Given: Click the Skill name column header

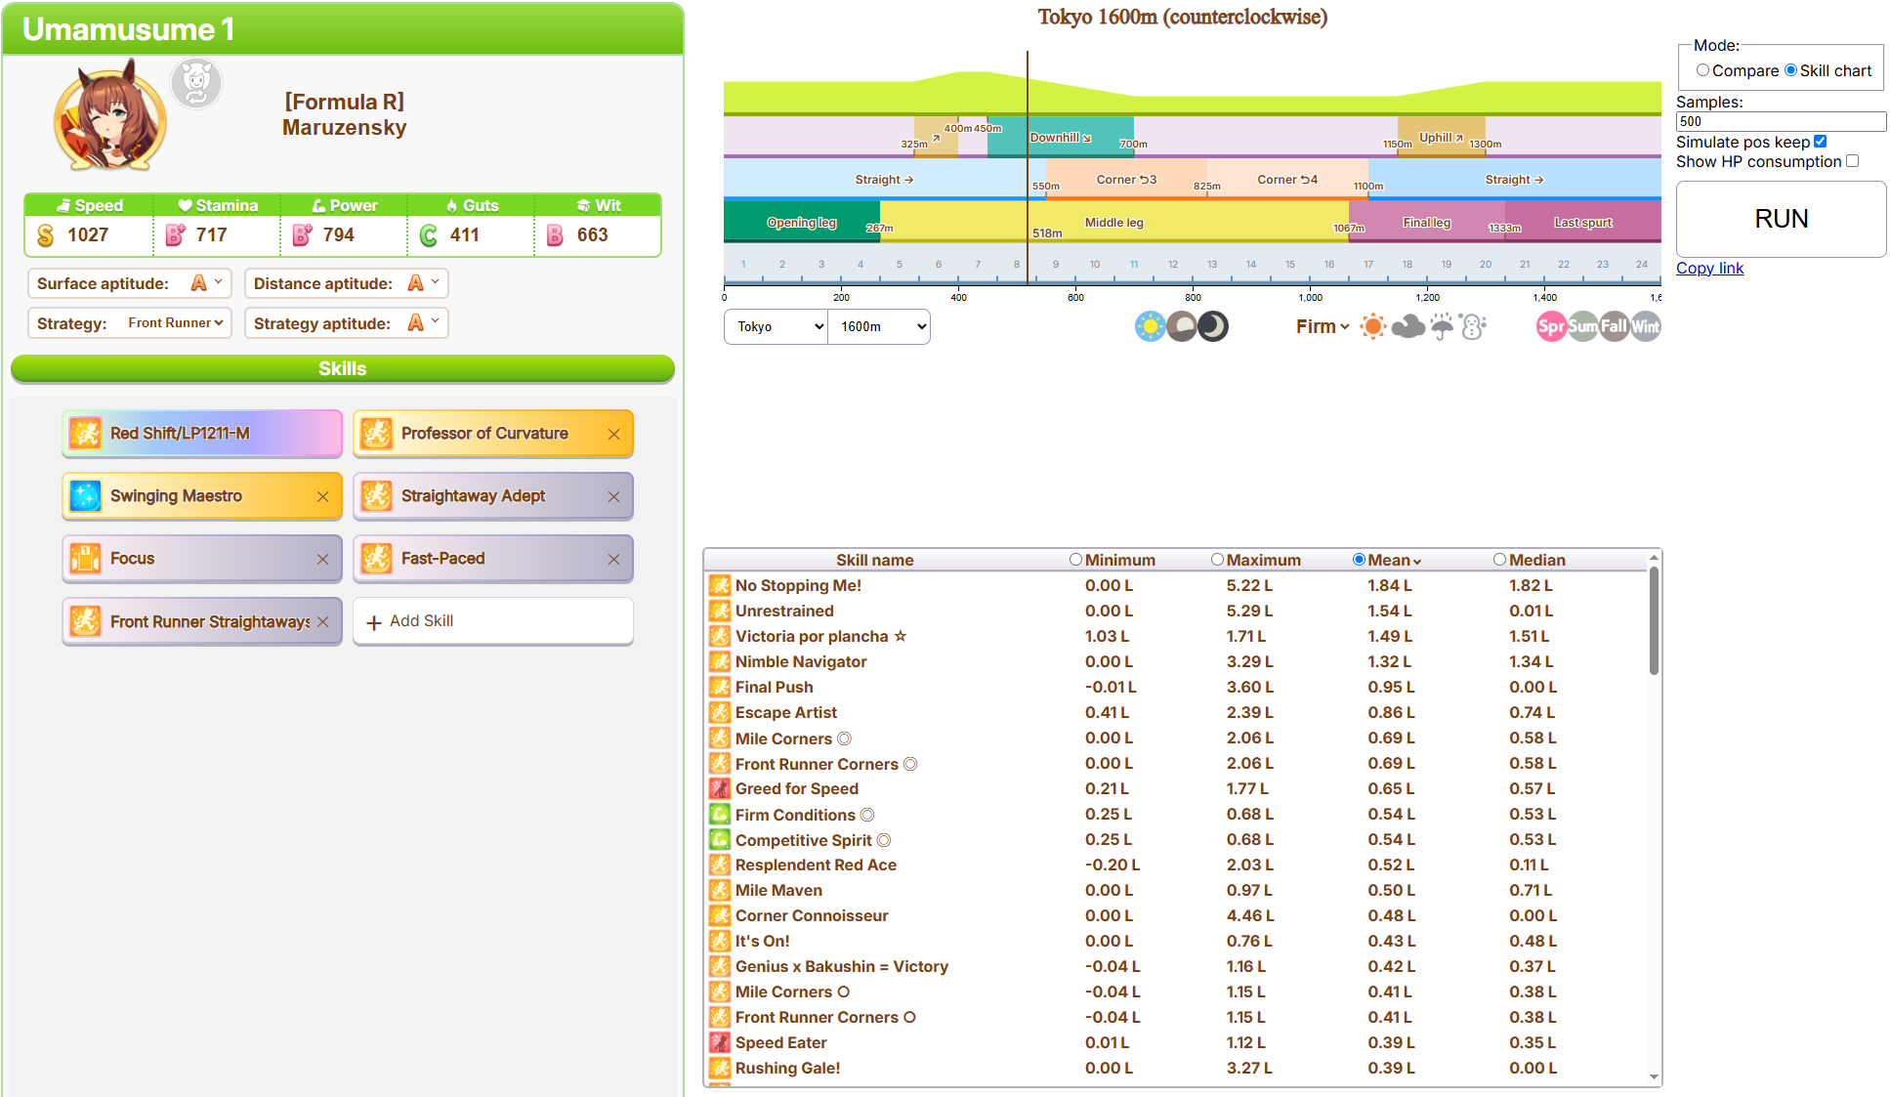Looking at the screenshot, I should tap(875, 560).
